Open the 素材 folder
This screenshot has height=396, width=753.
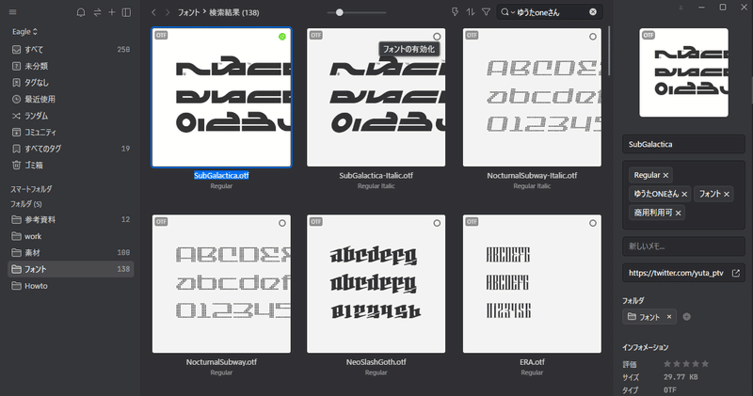pos(71,252)
